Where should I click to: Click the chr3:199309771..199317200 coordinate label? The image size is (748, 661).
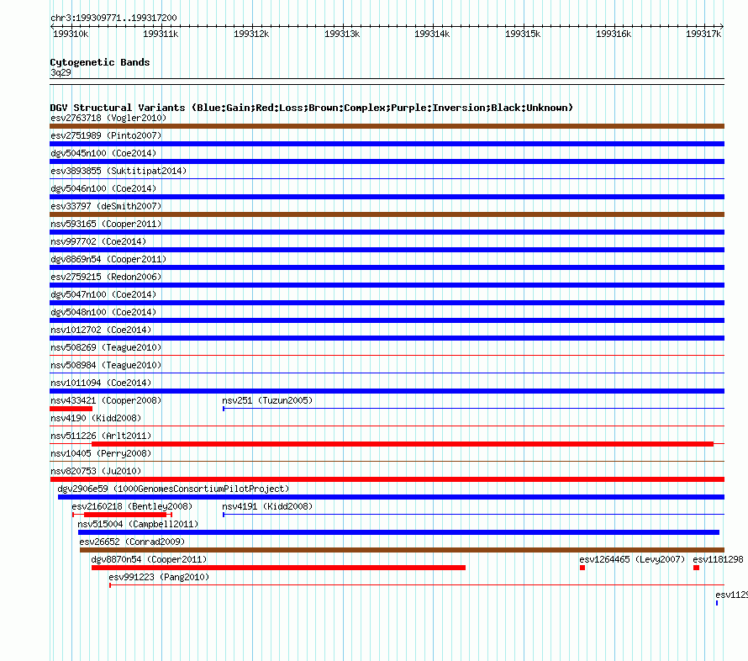(113, 18)
